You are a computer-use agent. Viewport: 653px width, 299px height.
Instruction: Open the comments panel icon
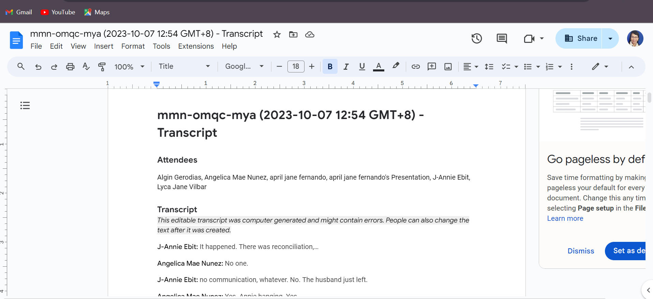[502, 38]
